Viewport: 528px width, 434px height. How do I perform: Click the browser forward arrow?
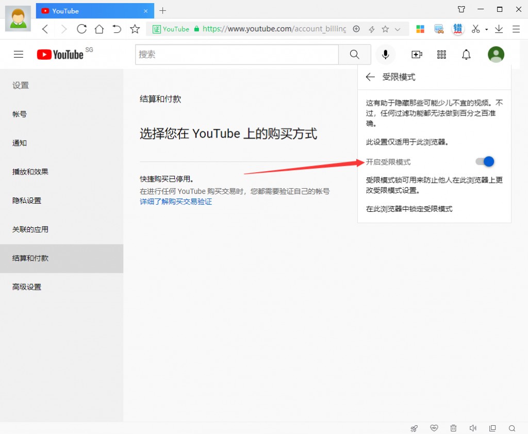click(x=63, y=29)
